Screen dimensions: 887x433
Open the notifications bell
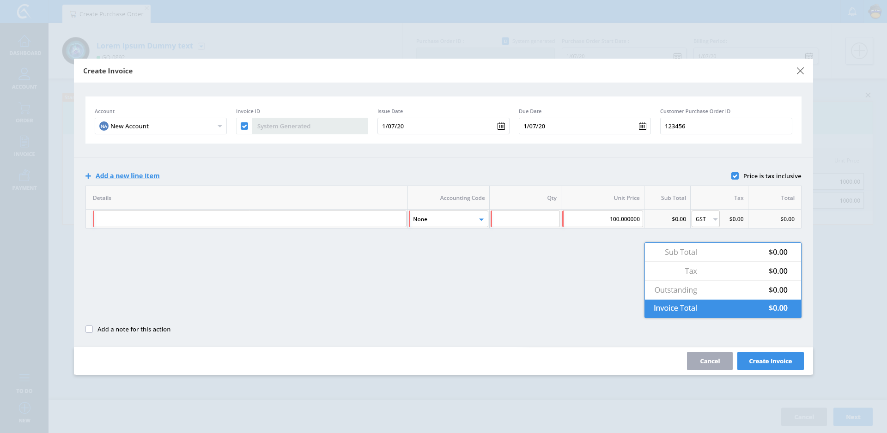point(852,12)
